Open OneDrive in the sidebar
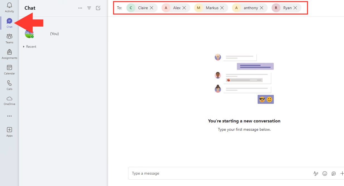Image resolution: width=344 pixels, height=186 pixels. click(x=9, y=100)
